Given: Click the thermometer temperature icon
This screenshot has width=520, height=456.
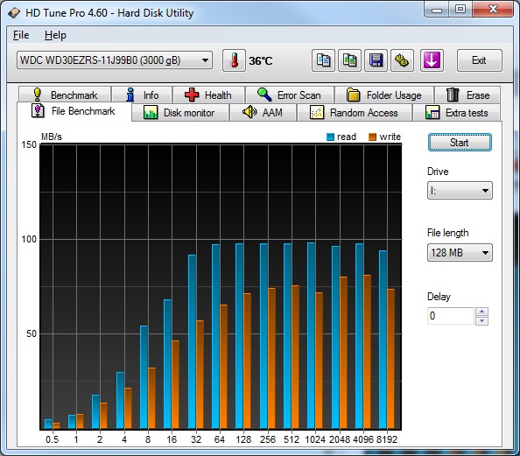Looking at the screenshot, I should click(234, 60).
